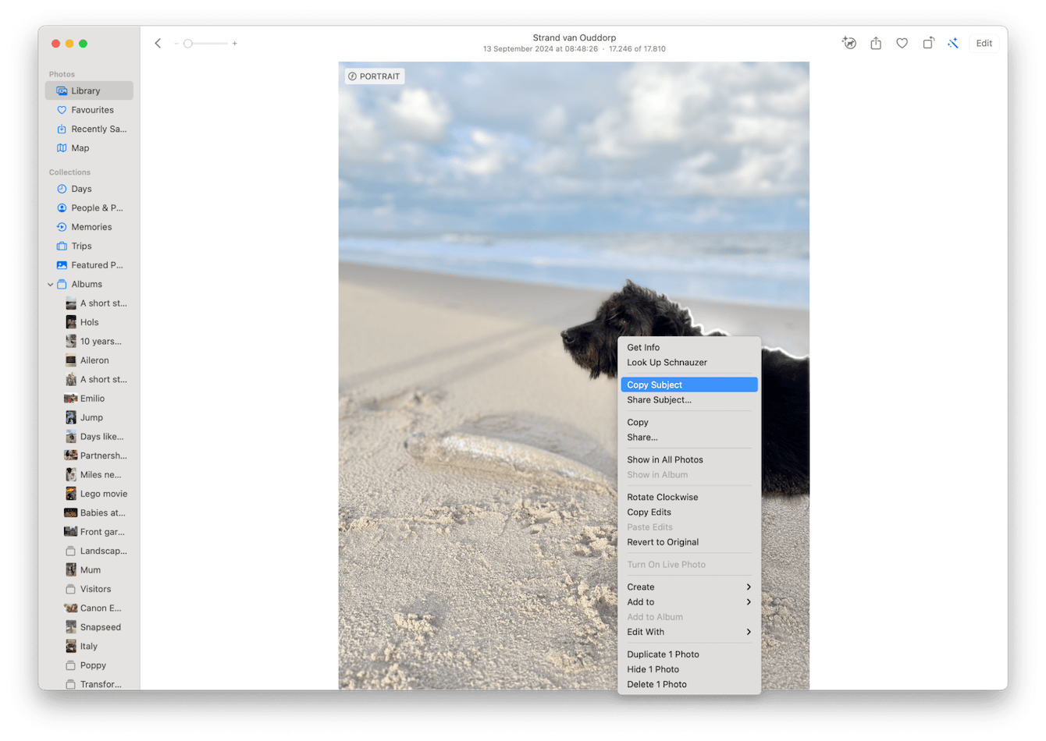Open the Create submenu
Viewport: 1046px width, 741px height.
(640, 587)
